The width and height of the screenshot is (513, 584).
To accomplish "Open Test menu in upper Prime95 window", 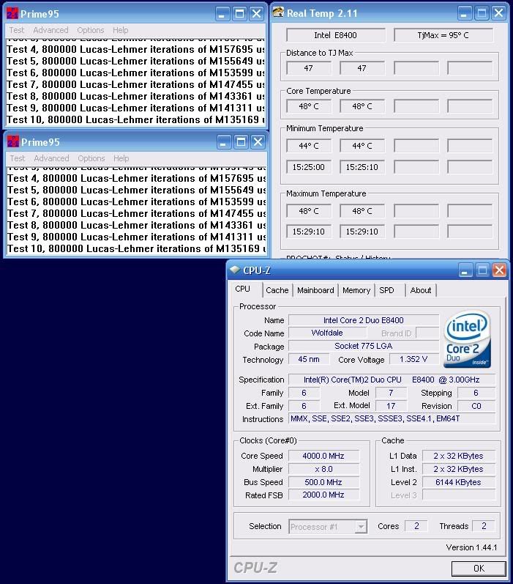I will pyautogui.click(x=17, y=30).
